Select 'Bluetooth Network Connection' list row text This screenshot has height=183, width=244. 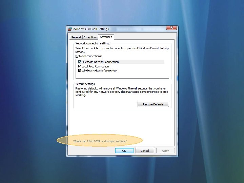click(x=100, y=62)
